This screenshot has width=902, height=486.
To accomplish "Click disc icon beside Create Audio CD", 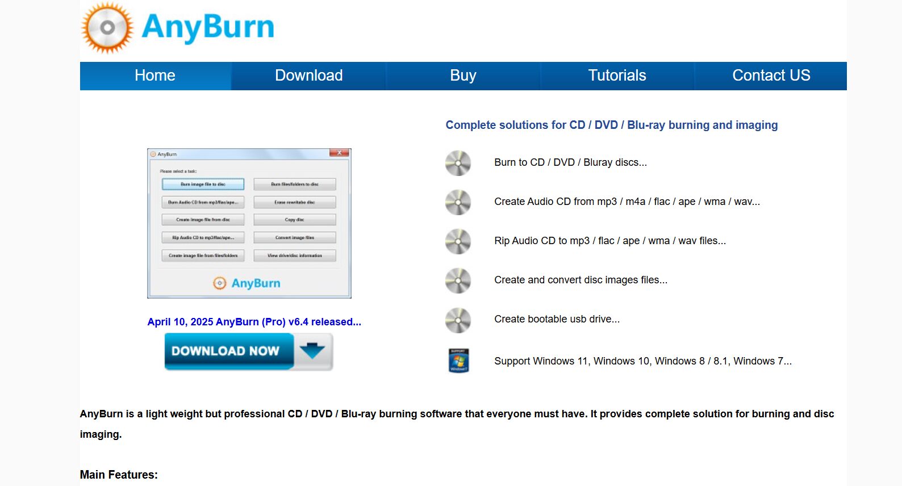I will [458, 202].
